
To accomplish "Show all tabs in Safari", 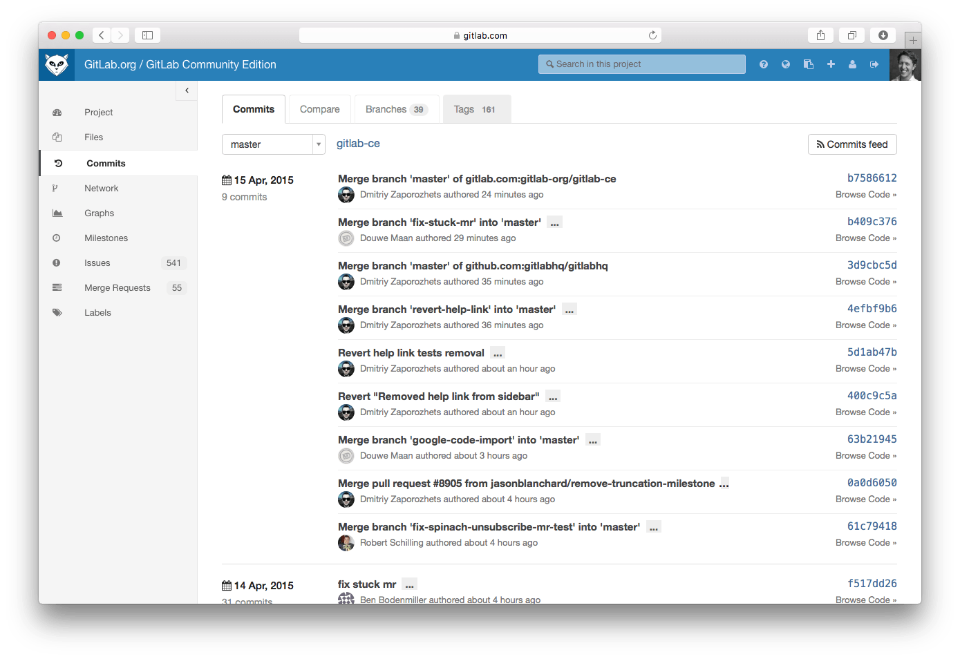I will tap(851, 35).
